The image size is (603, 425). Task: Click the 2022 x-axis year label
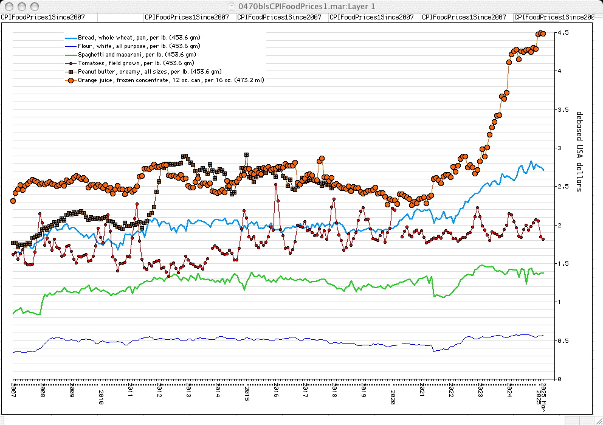(451, 390)
